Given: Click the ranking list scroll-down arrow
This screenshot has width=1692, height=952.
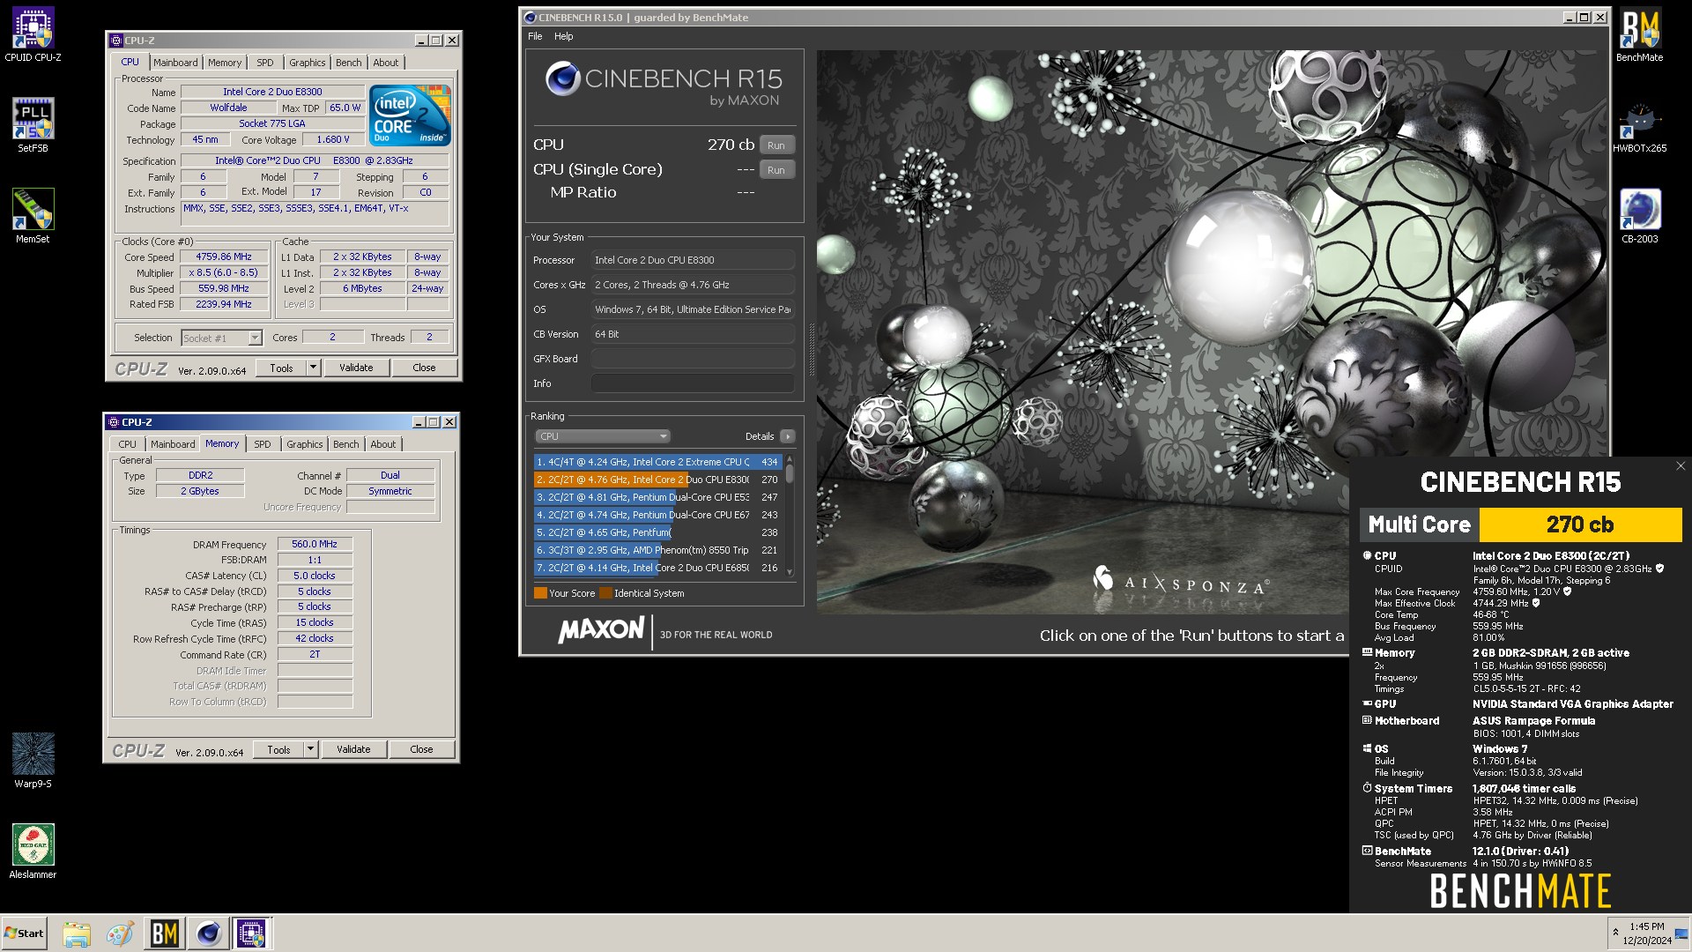Looking at the screenshot, I should [790, 572].
